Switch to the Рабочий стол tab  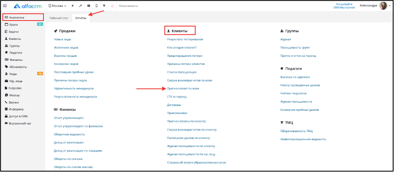(x=59, y=18)
